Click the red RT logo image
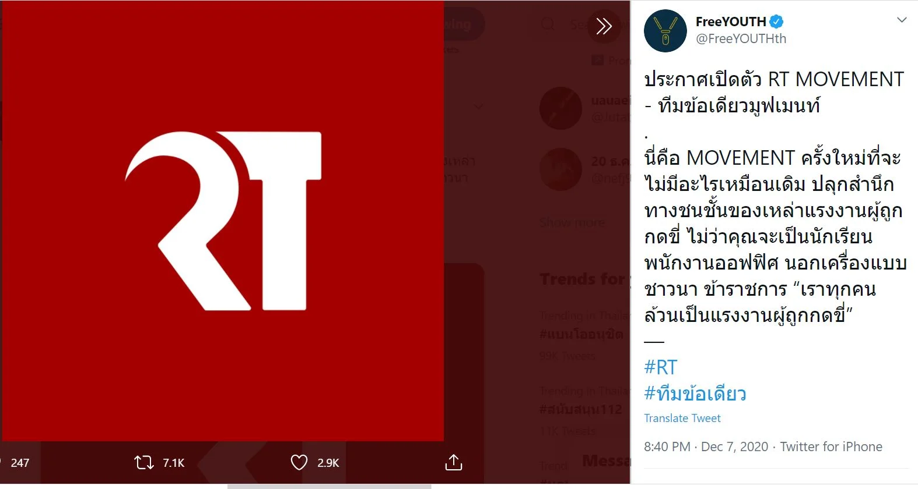This screenshot has height=489, width=918. [x=223, y=221]
